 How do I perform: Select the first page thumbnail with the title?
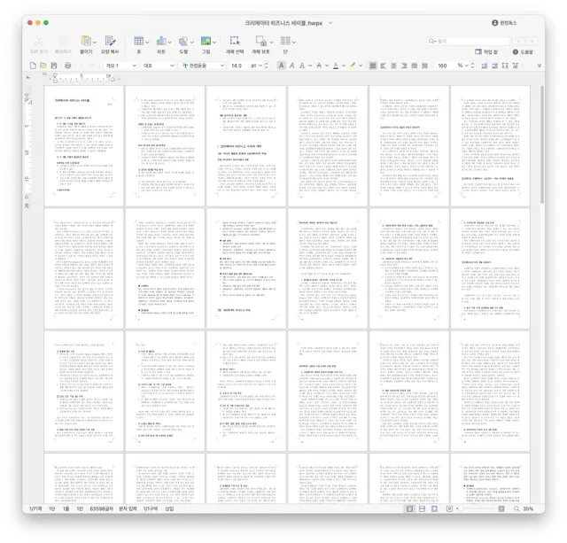83,145
